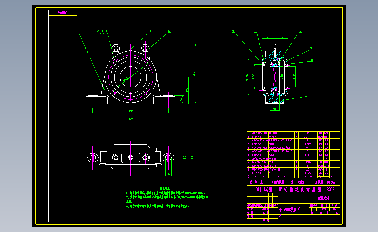The width and height of the screenshot is (378, 232).
Task: Click the 317 overall height dimension
Action: (194, 74)
